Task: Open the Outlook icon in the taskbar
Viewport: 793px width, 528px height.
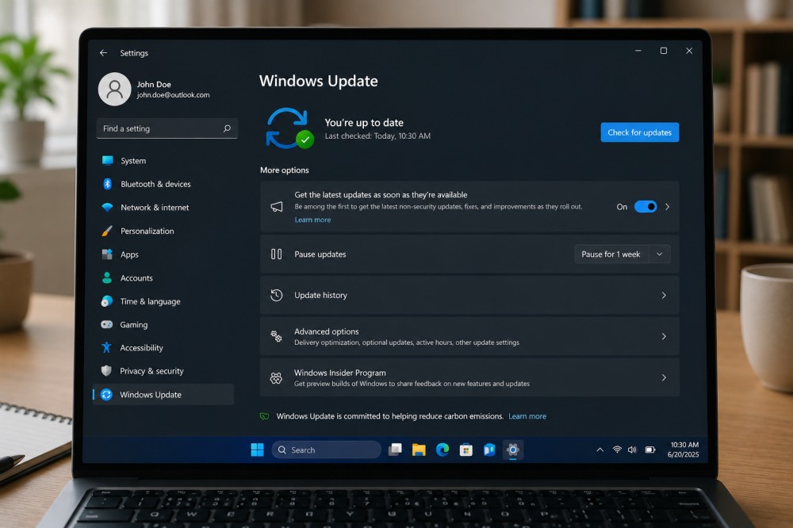Action: tap(489, 450)
